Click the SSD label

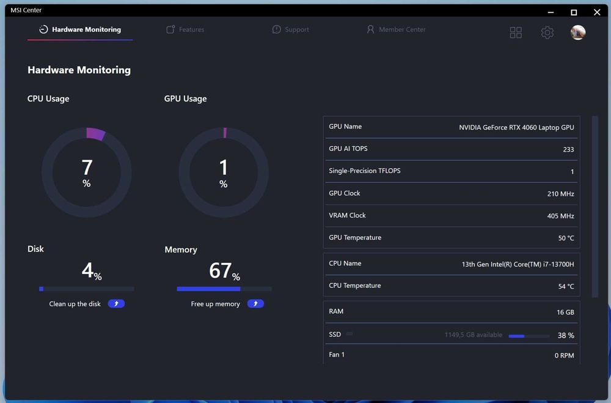(x=335, y=335)
